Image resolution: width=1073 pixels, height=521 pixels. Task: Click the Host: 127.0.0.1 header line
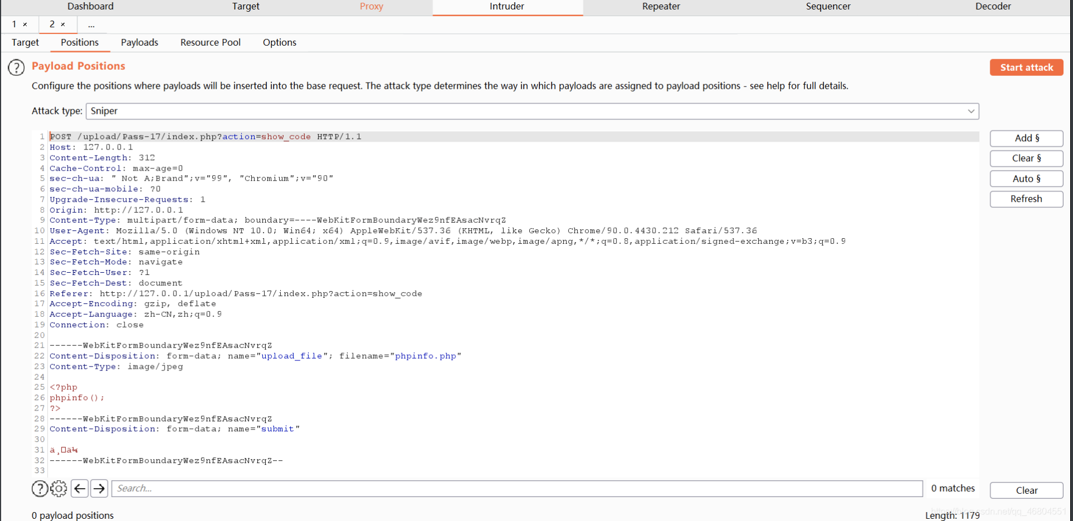pyautogui.click(x=91, y=147)
